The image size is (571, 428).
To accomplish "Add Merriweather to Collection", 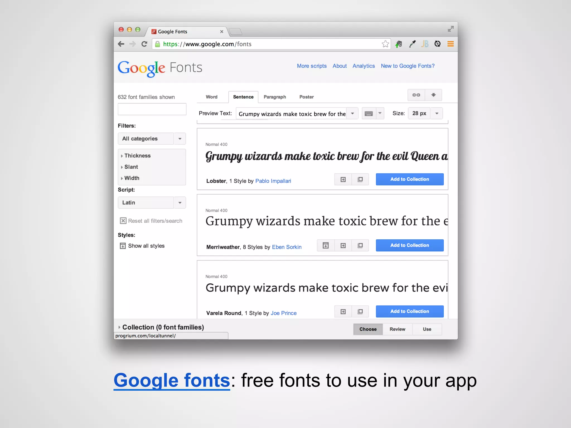I will point(410,245).
